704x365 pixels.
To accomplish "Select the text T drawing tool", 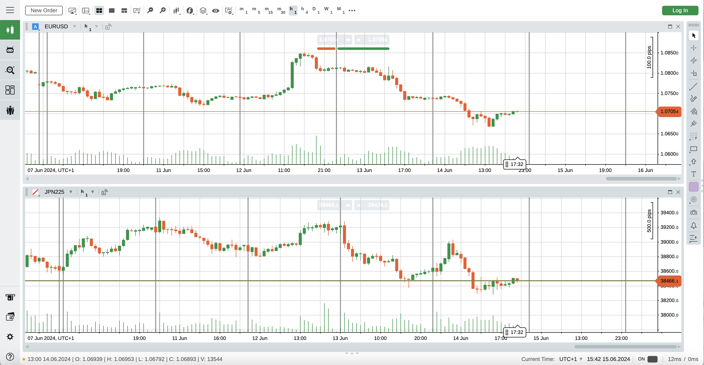I will (694, 174).
